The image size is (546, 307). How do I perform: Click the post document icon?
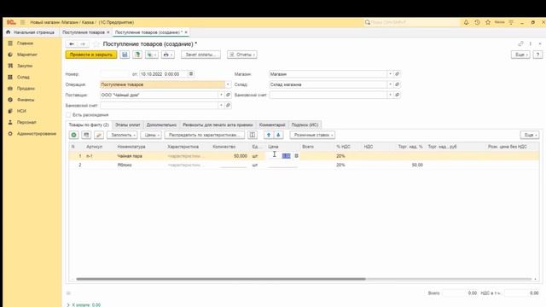point(137,55)
